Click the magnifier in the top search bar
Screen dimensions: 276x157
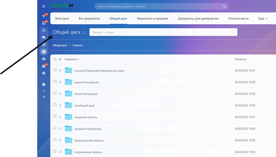click(224, 6)
